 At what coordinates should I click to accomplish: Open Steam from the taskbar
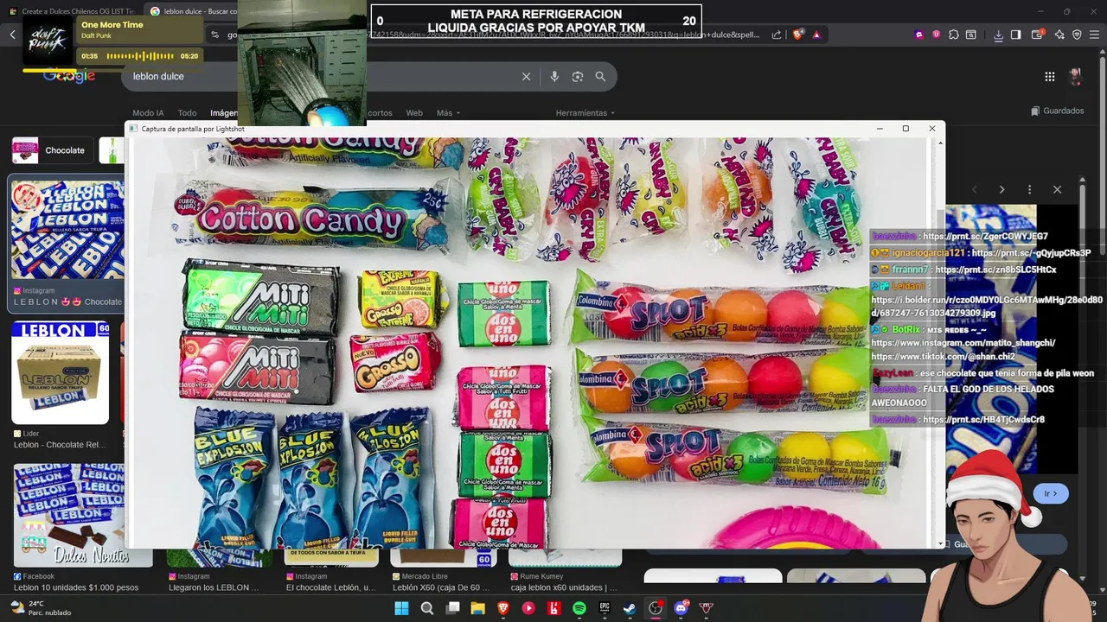point(630,608)
